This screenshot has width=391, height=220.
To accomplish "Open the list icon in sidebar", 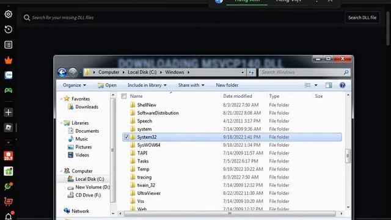I will pos(8,45).
